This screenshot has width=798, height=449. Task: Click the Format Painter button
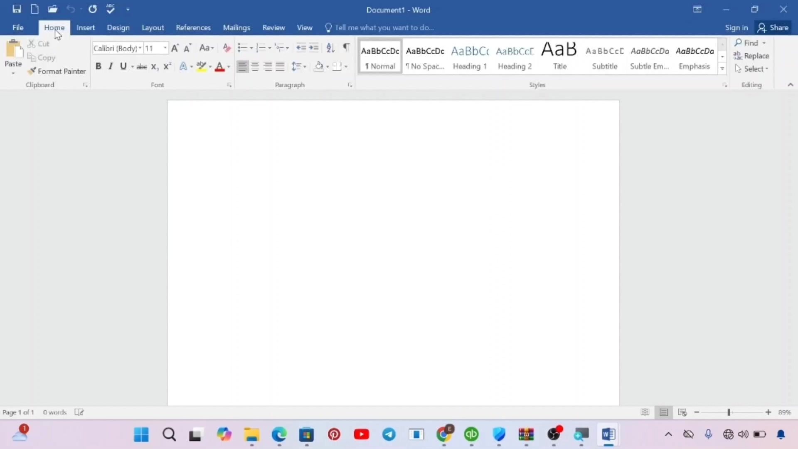click(57, 71)
